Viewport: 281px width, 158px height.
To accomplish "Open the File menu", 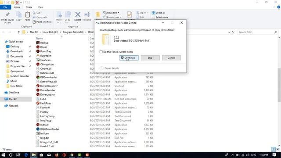I will tap(5, 7).
